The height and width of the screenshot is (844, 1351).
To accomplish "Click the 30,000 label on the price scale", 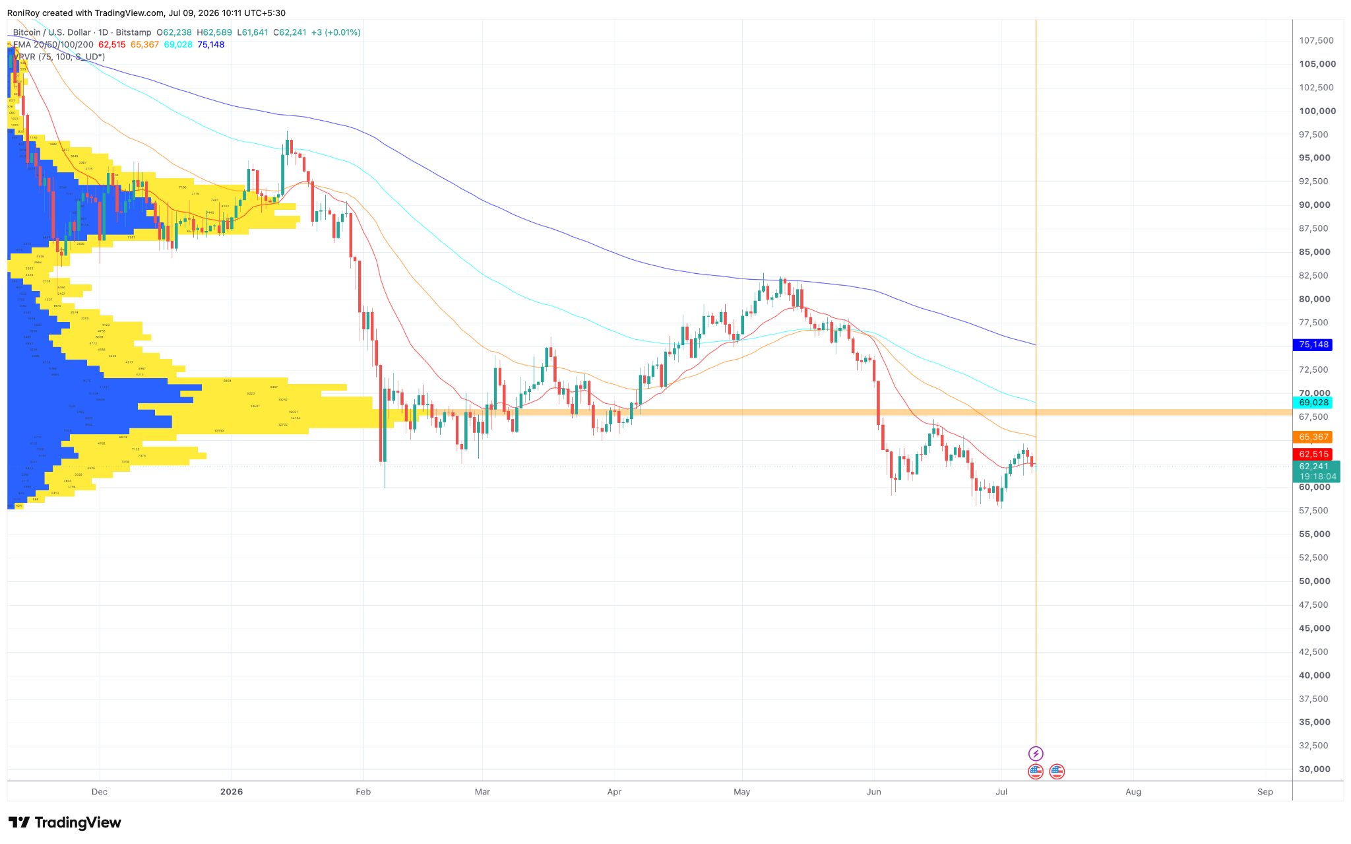I will click(x=1315, y=769).
